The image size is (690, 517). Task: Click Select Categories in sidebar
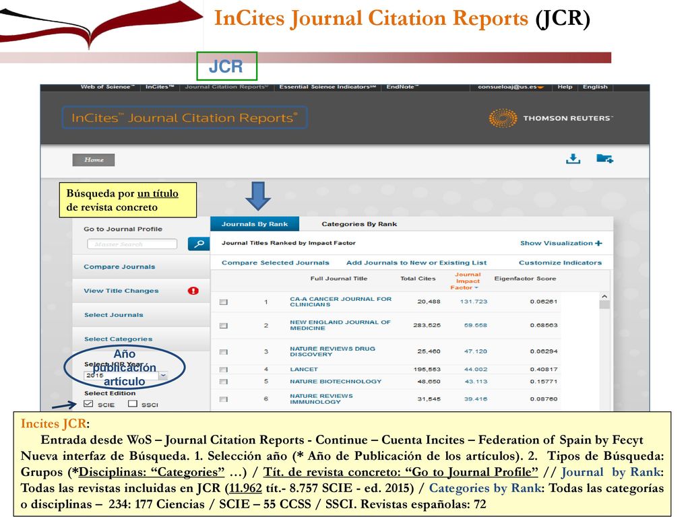[118, 339]
